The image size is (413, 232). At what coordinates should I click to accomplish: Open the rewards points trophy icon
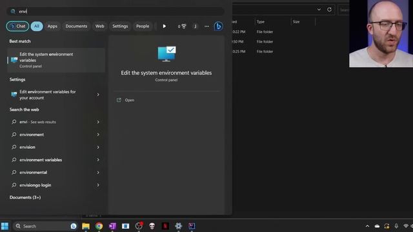[182, 26]
